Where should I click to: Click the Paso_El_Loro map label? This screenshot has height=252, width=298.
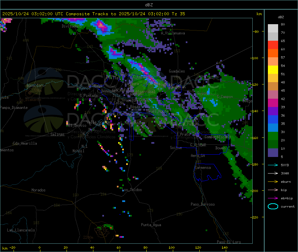[229, 242]
